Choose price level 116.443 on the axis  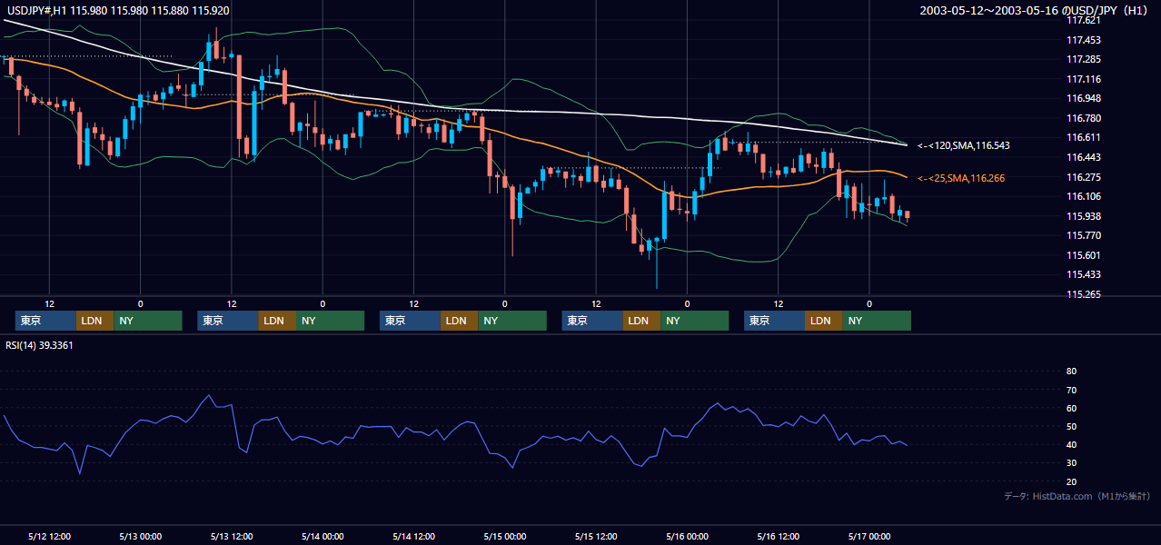click(x=1083, y=157)
